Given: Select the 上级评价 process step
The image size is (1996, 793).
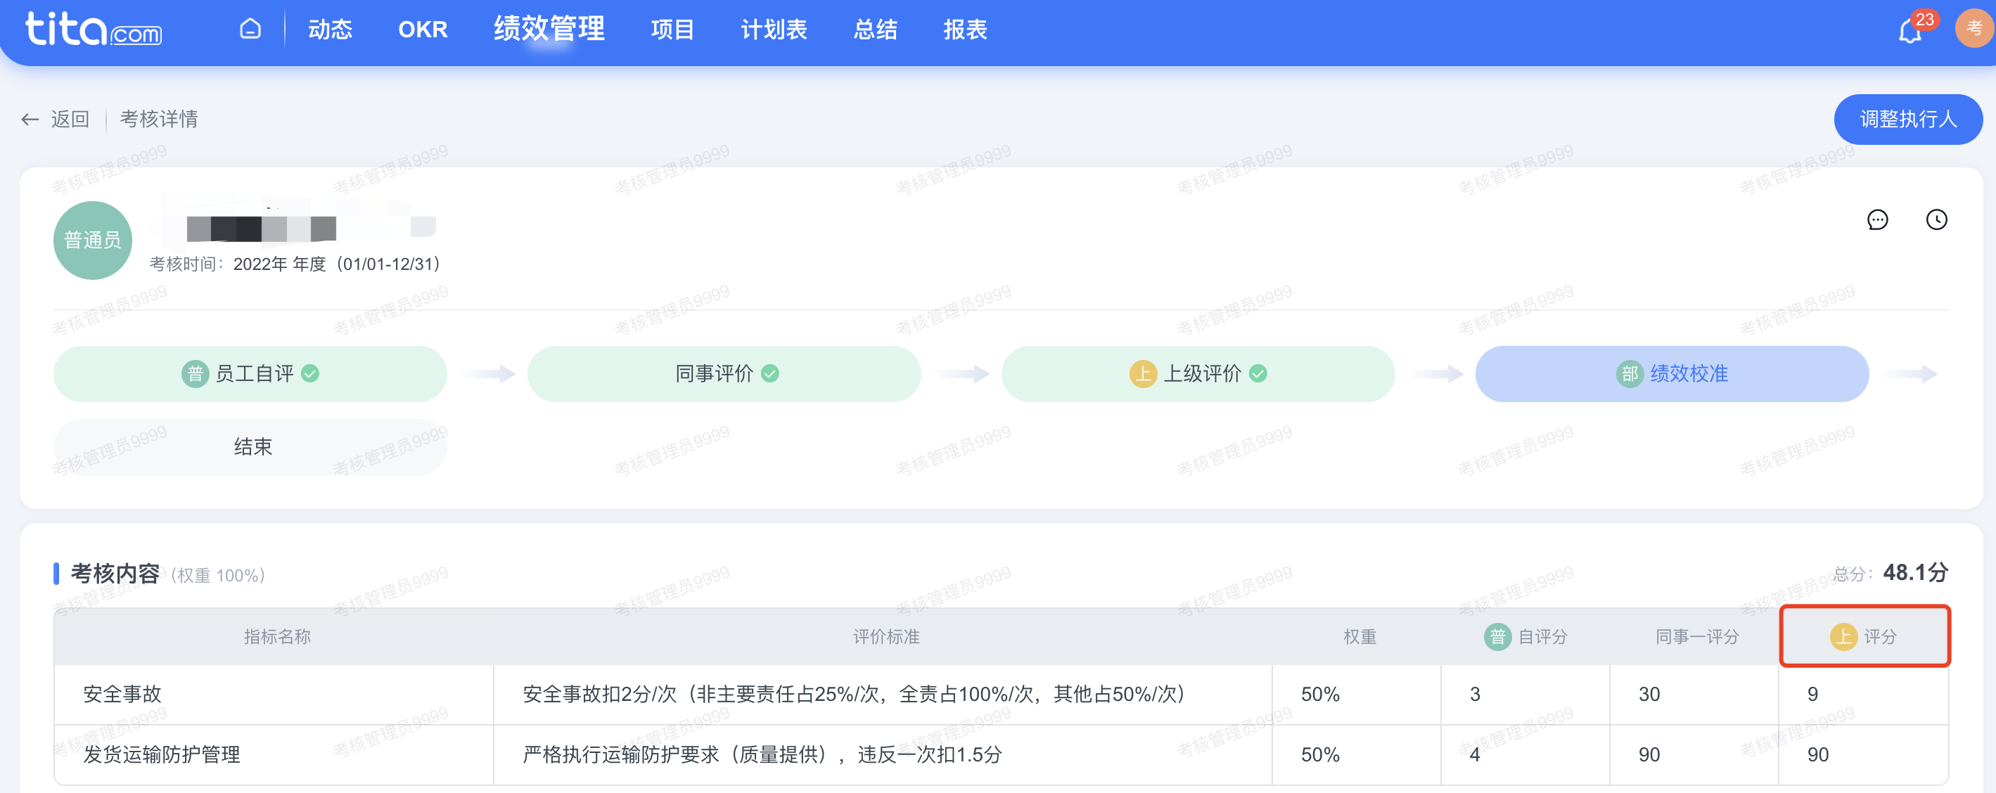Looking at the screenshot, I should 1198,374.
